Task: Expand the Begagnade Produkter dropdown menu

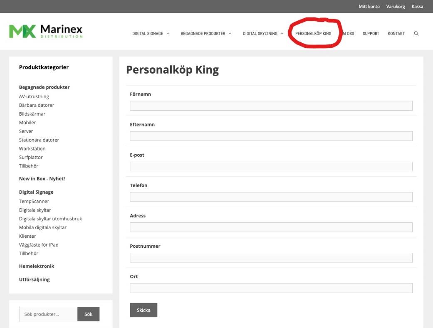Action: 206,34
